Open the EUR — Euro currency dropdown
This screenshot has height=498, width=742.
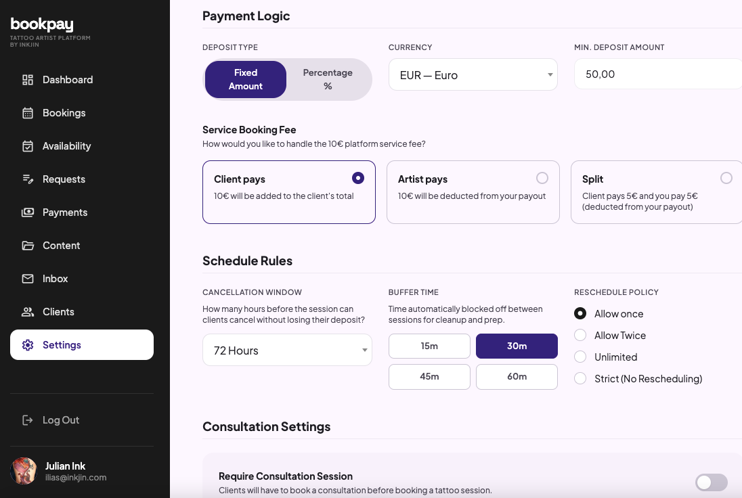tap(473, 74)
